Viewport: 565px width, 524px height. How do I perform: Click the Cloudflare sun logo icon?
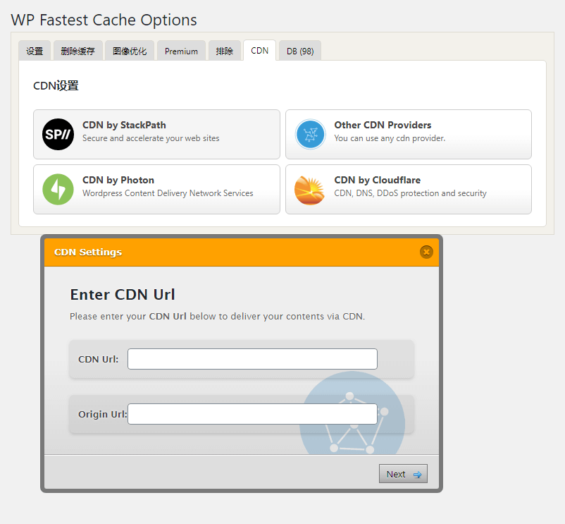point(309,190)
